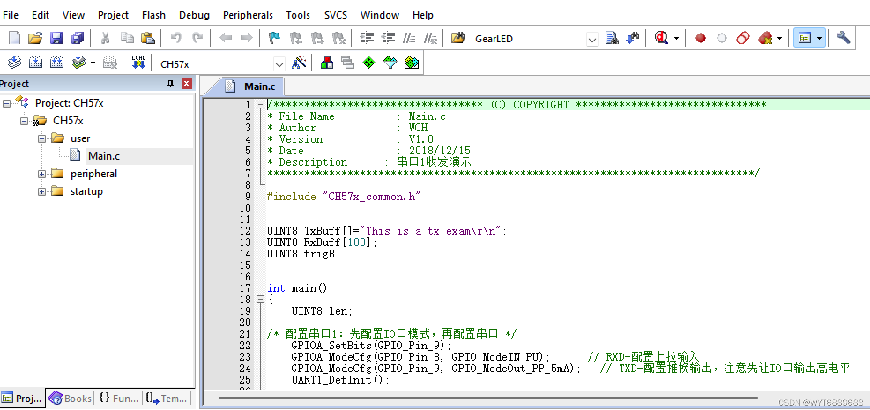Viewport: 870px width, 410px height.
Task: Manage run-time environment green diamond icon
Action: [x=369, y=63]
